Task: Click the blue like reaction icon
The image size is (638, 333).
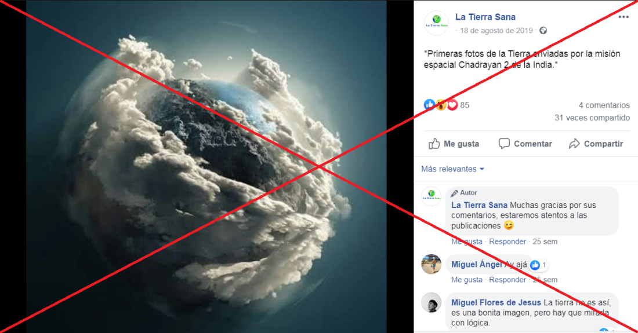Action: [x=429, y=105]
